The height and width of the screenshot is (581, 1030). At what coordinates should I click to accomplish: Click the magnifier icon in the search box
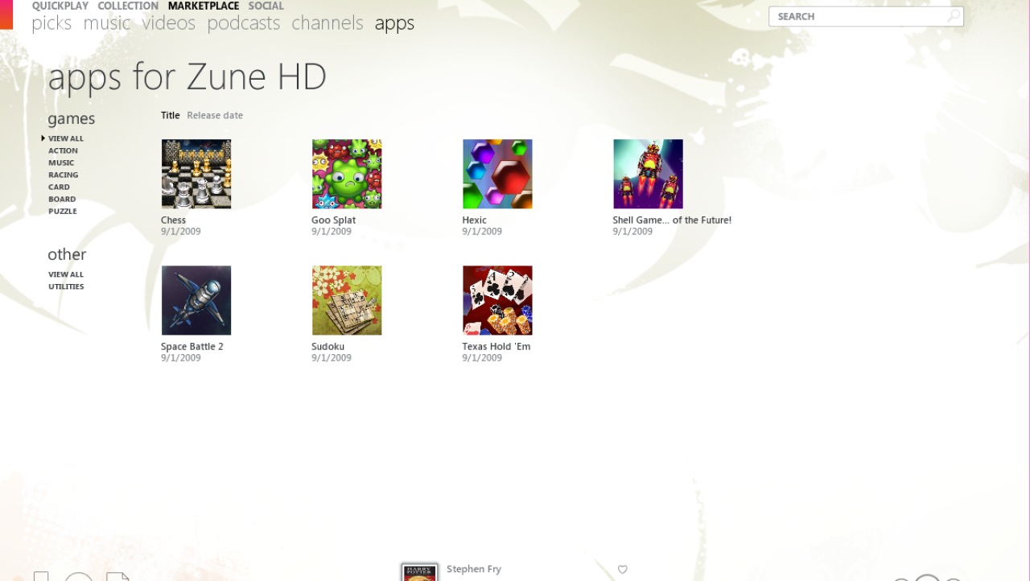(953, 16)
